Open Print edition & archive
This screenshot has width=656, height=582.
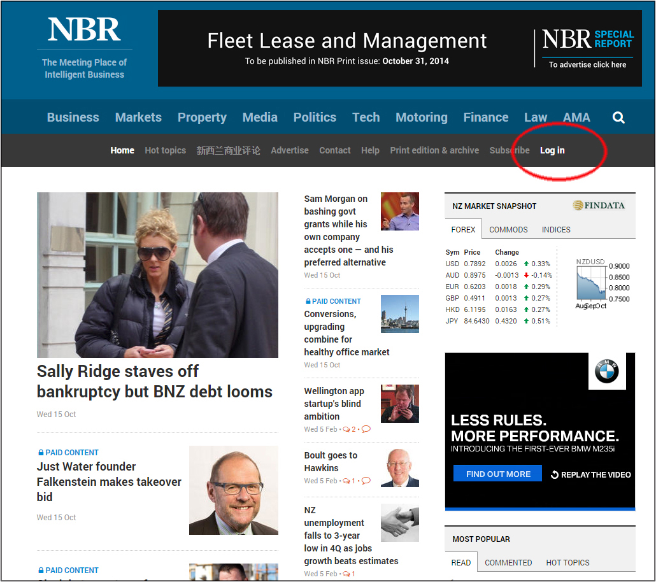[434, 150]
